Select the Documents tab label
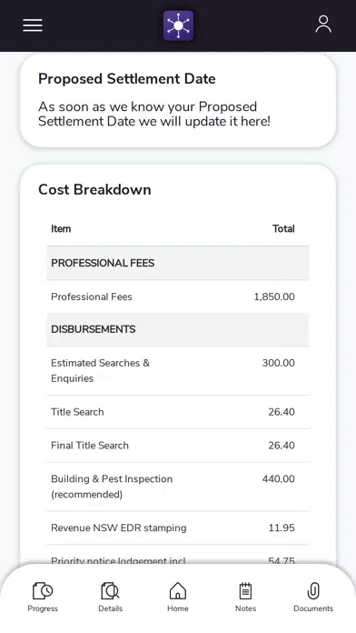Viewport: 356px width, 633px height. (313, 608)
